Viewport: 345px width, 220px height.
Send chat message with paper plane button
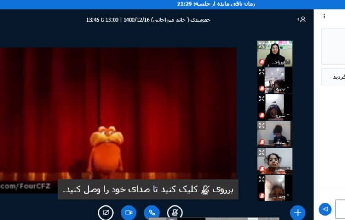point(325,209)
